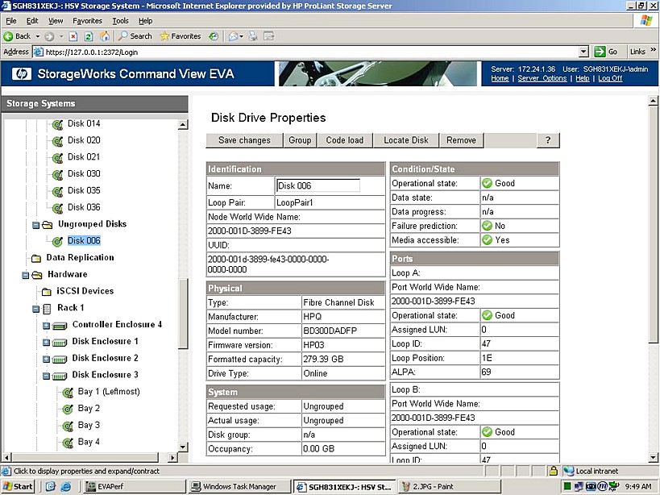This screenshot has height=495, width=660.
Task: Collapse the Ungrouped Disks tree node
Action: click(35, 225)
